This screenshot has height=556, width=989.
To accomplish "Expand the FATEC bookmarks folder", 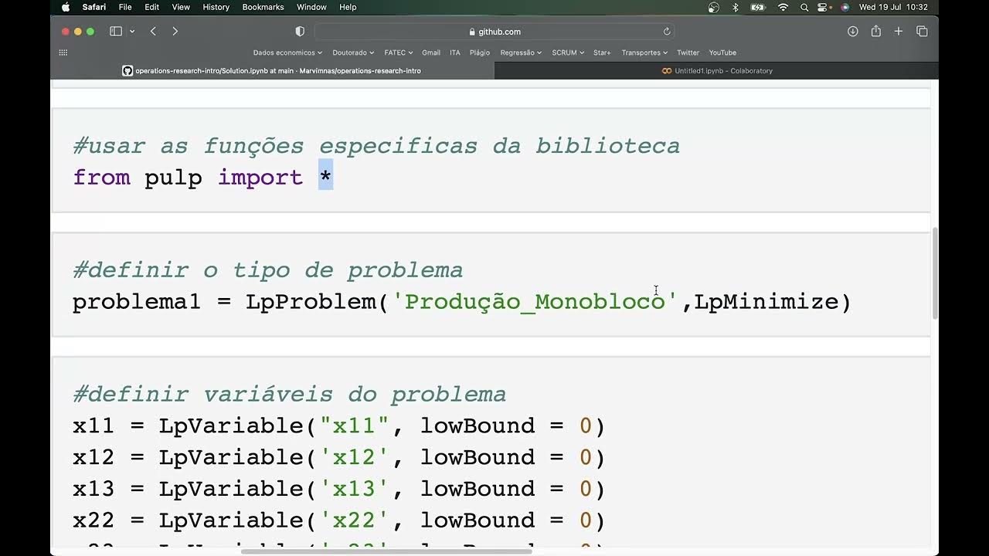I will point(398,53).
